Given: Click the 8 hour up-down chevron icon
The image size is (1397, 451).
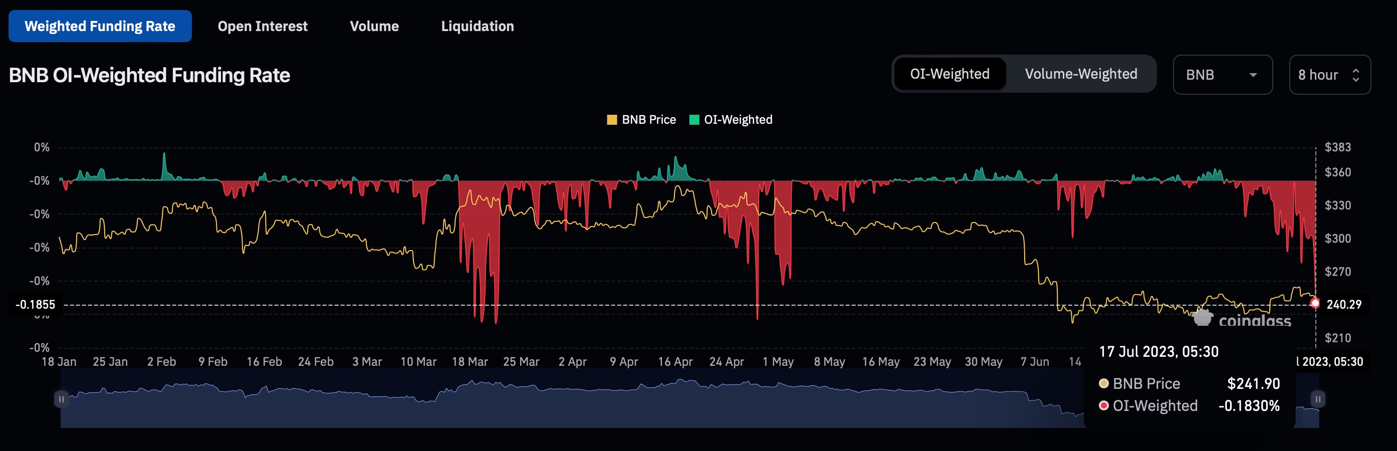Looking at the screenshot, I should click(x=1356, y=75).
